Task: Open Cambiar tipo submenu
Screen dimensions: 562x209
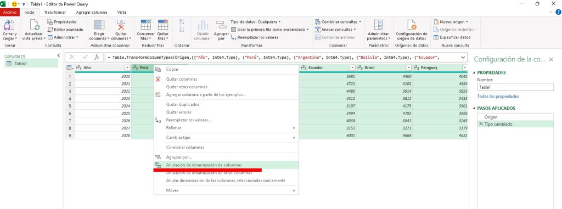Action: [x=226, y=138]
